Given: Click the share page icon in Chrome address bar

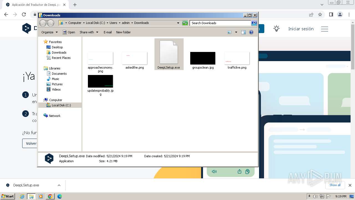Looking at the screenshot, I should tap(311, 14).
